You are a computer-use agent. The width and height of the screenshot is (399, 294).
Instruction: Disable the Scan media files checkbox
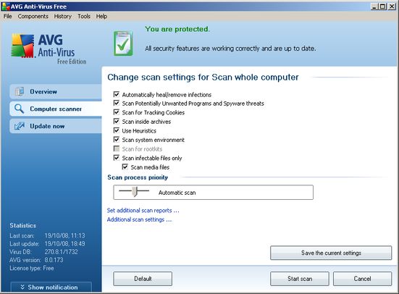(x=125, y=167)
